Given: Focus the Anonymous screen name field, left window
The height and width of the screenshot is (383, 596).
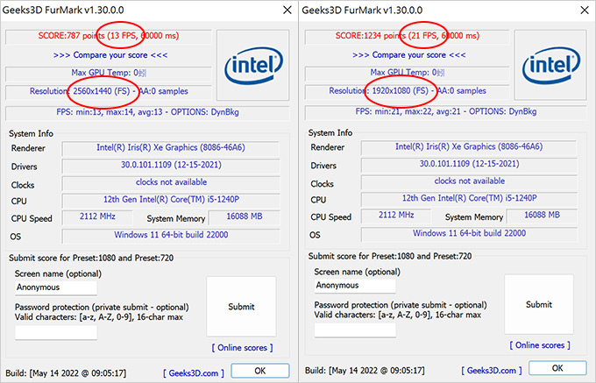Looking at the screenshot, I should click(x=56, y=287).
